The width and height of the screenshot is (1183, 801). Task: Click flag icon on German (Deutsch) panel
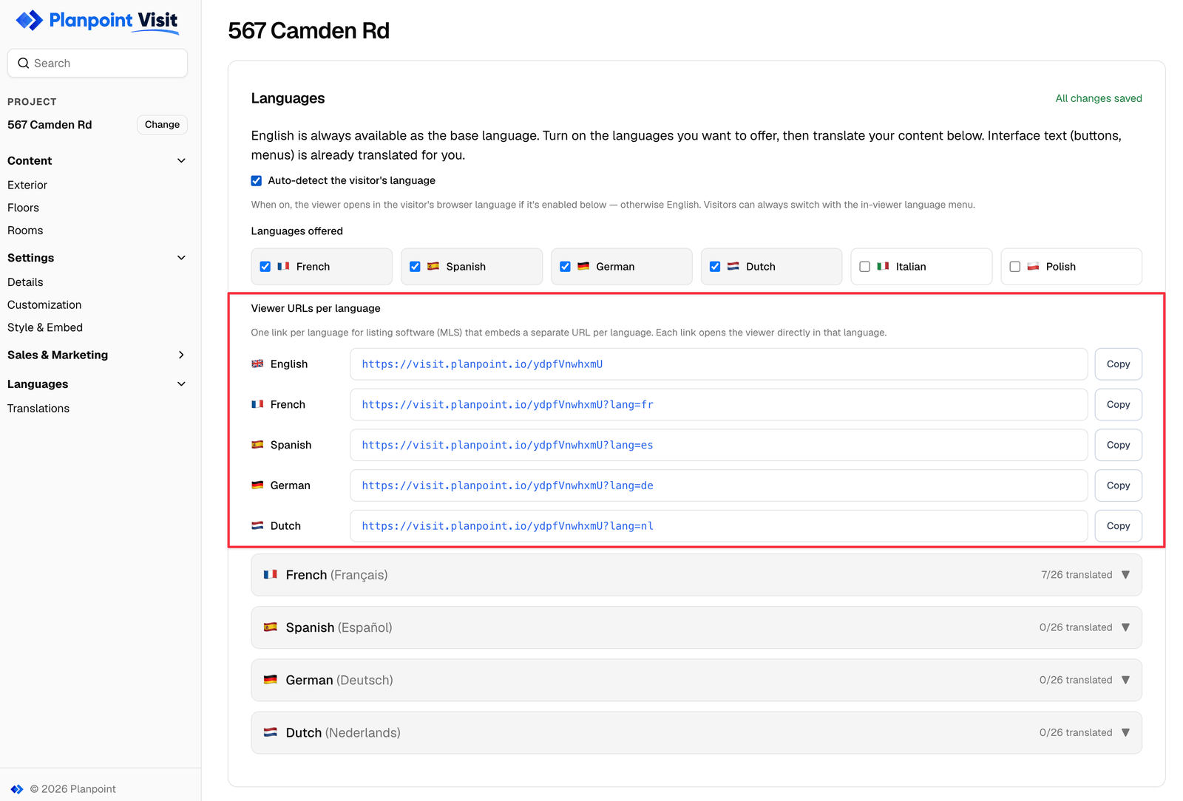point(271,680)
